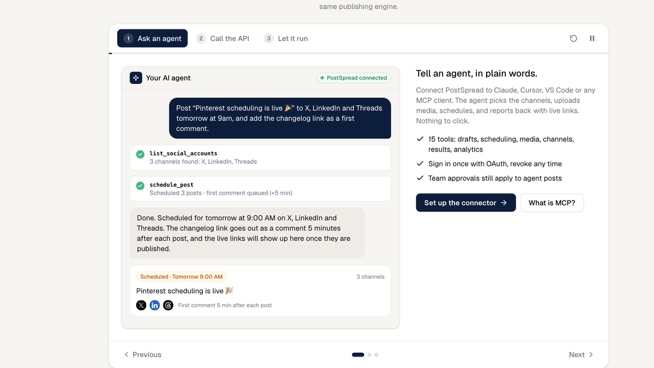The width and height of the screenshot is (654, 368).
Task: Click the arrow in Set up the connector
Action: click(504, 203)
